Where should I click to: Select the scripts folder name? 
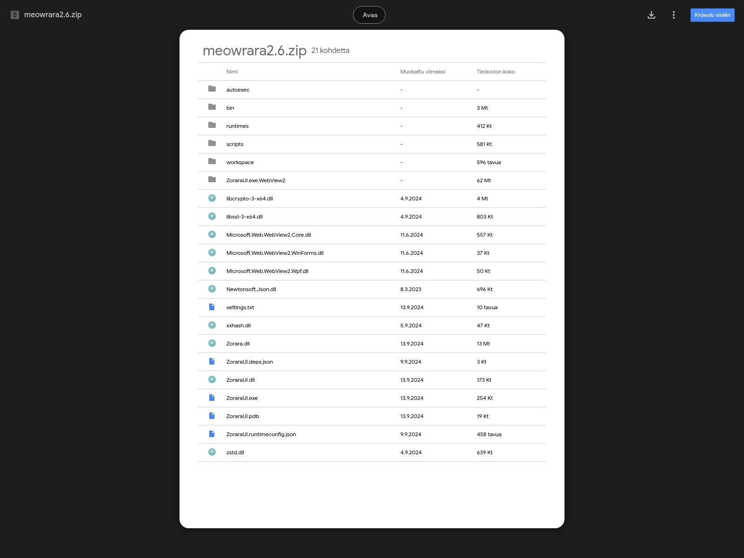235,144
